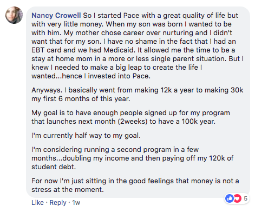Open the 1w comment timestamp

[x=76, y=203]
